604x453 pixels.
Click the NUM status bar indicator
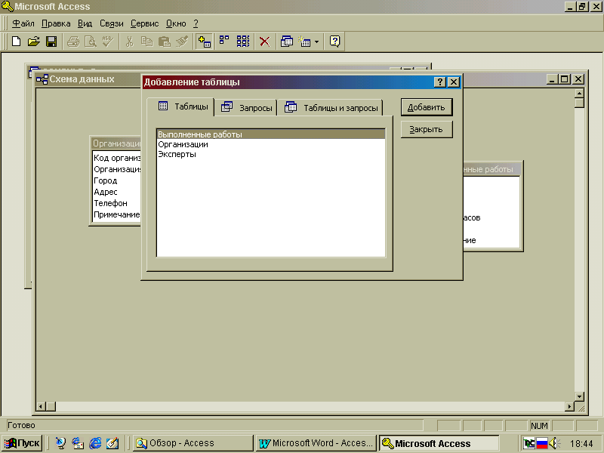point(539,426)
